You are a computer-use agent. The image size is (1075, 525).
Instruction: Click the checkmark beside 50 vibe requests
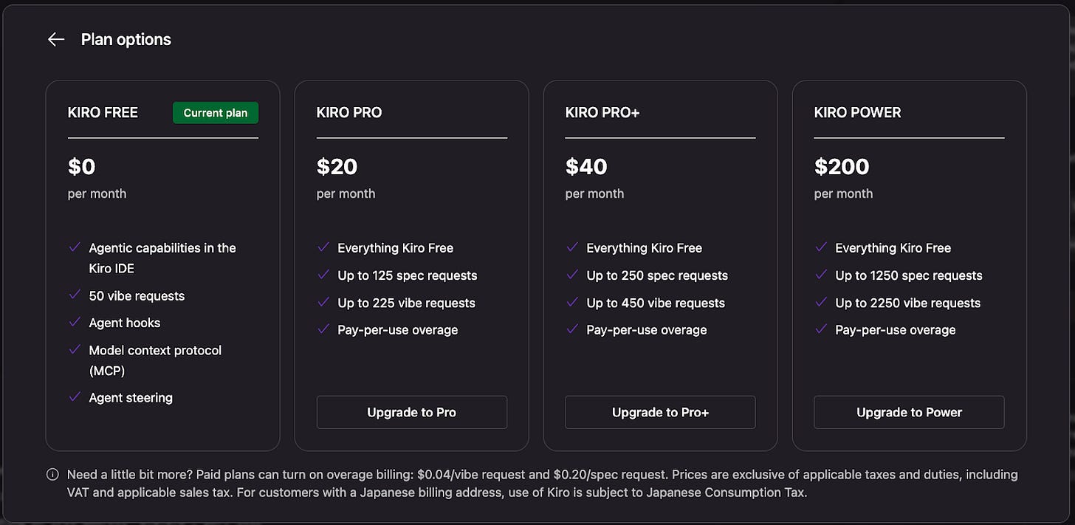click(74, 295)
